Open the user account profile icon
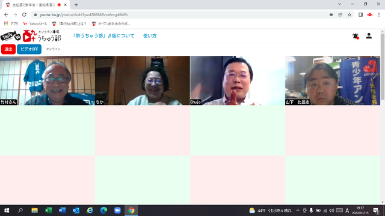The image size is (385, 216). coord(369,36)
